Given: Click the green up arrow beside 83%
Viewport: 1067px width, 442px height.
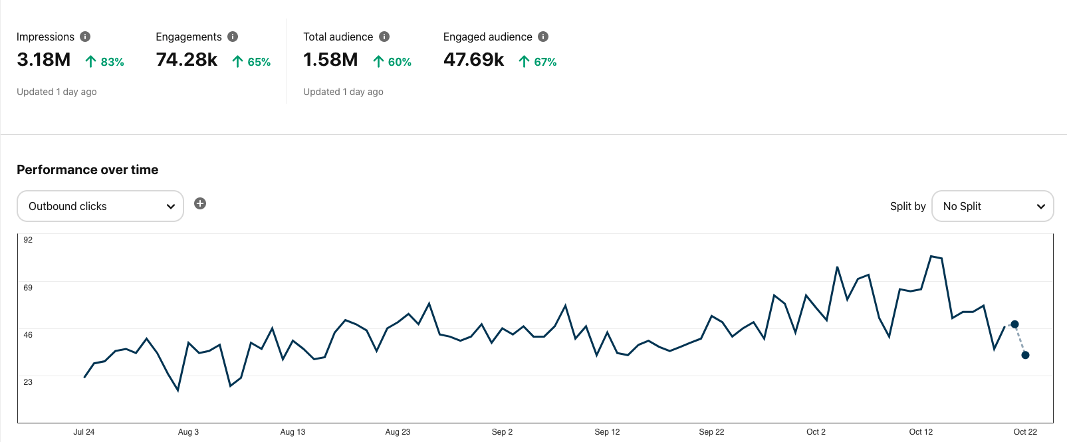Looking at the screenshot, I should coord(91,62).
